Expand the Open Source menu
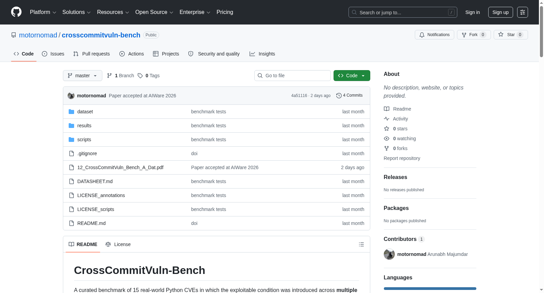Screen dimensions: 544x293 point(154,12)
